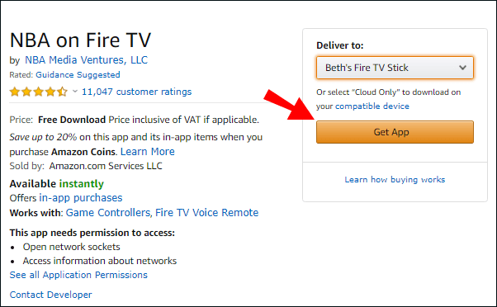Open the compatible device link
The image size is (497, 307).
point(372,106)
